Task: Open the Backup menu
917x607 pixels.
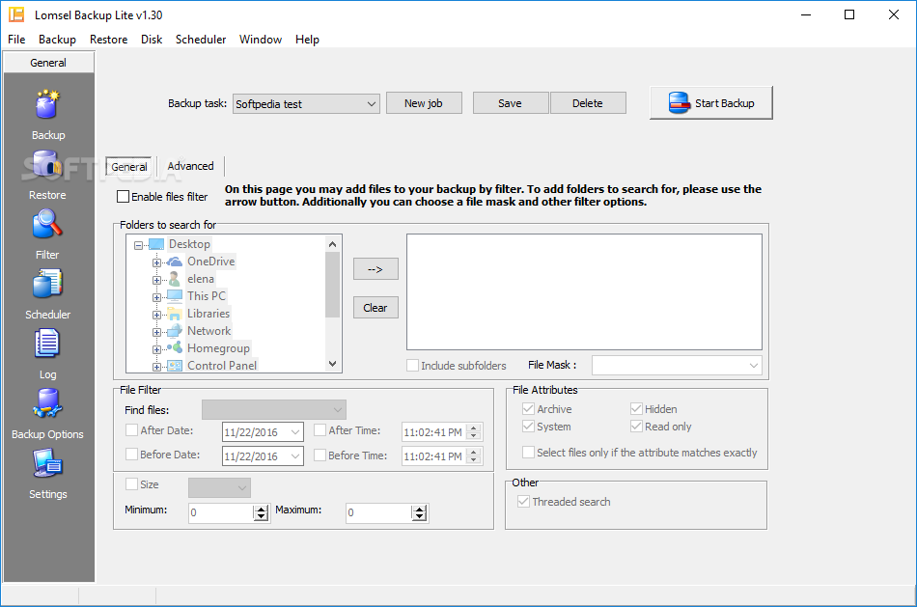Action: click(57, 40)
